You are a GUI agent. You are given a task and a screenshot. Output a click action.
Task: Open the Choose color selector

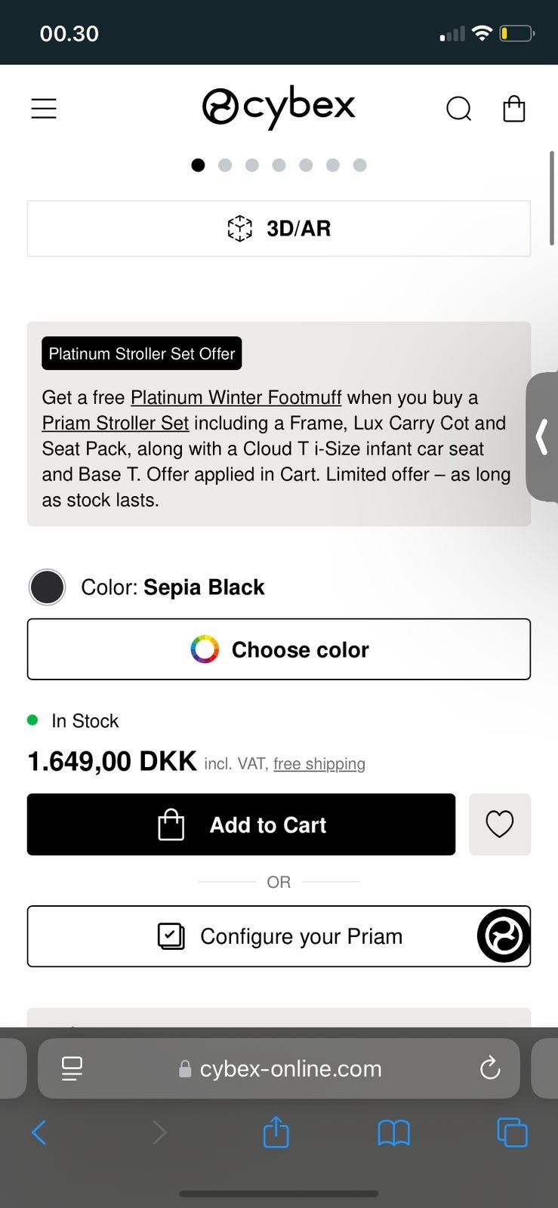pyautogui.click(x=279, y=649)
